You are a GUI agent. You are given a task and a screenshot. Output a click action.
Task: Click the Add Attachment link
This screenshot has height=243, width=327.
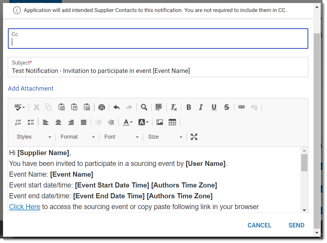click(31, 88)
